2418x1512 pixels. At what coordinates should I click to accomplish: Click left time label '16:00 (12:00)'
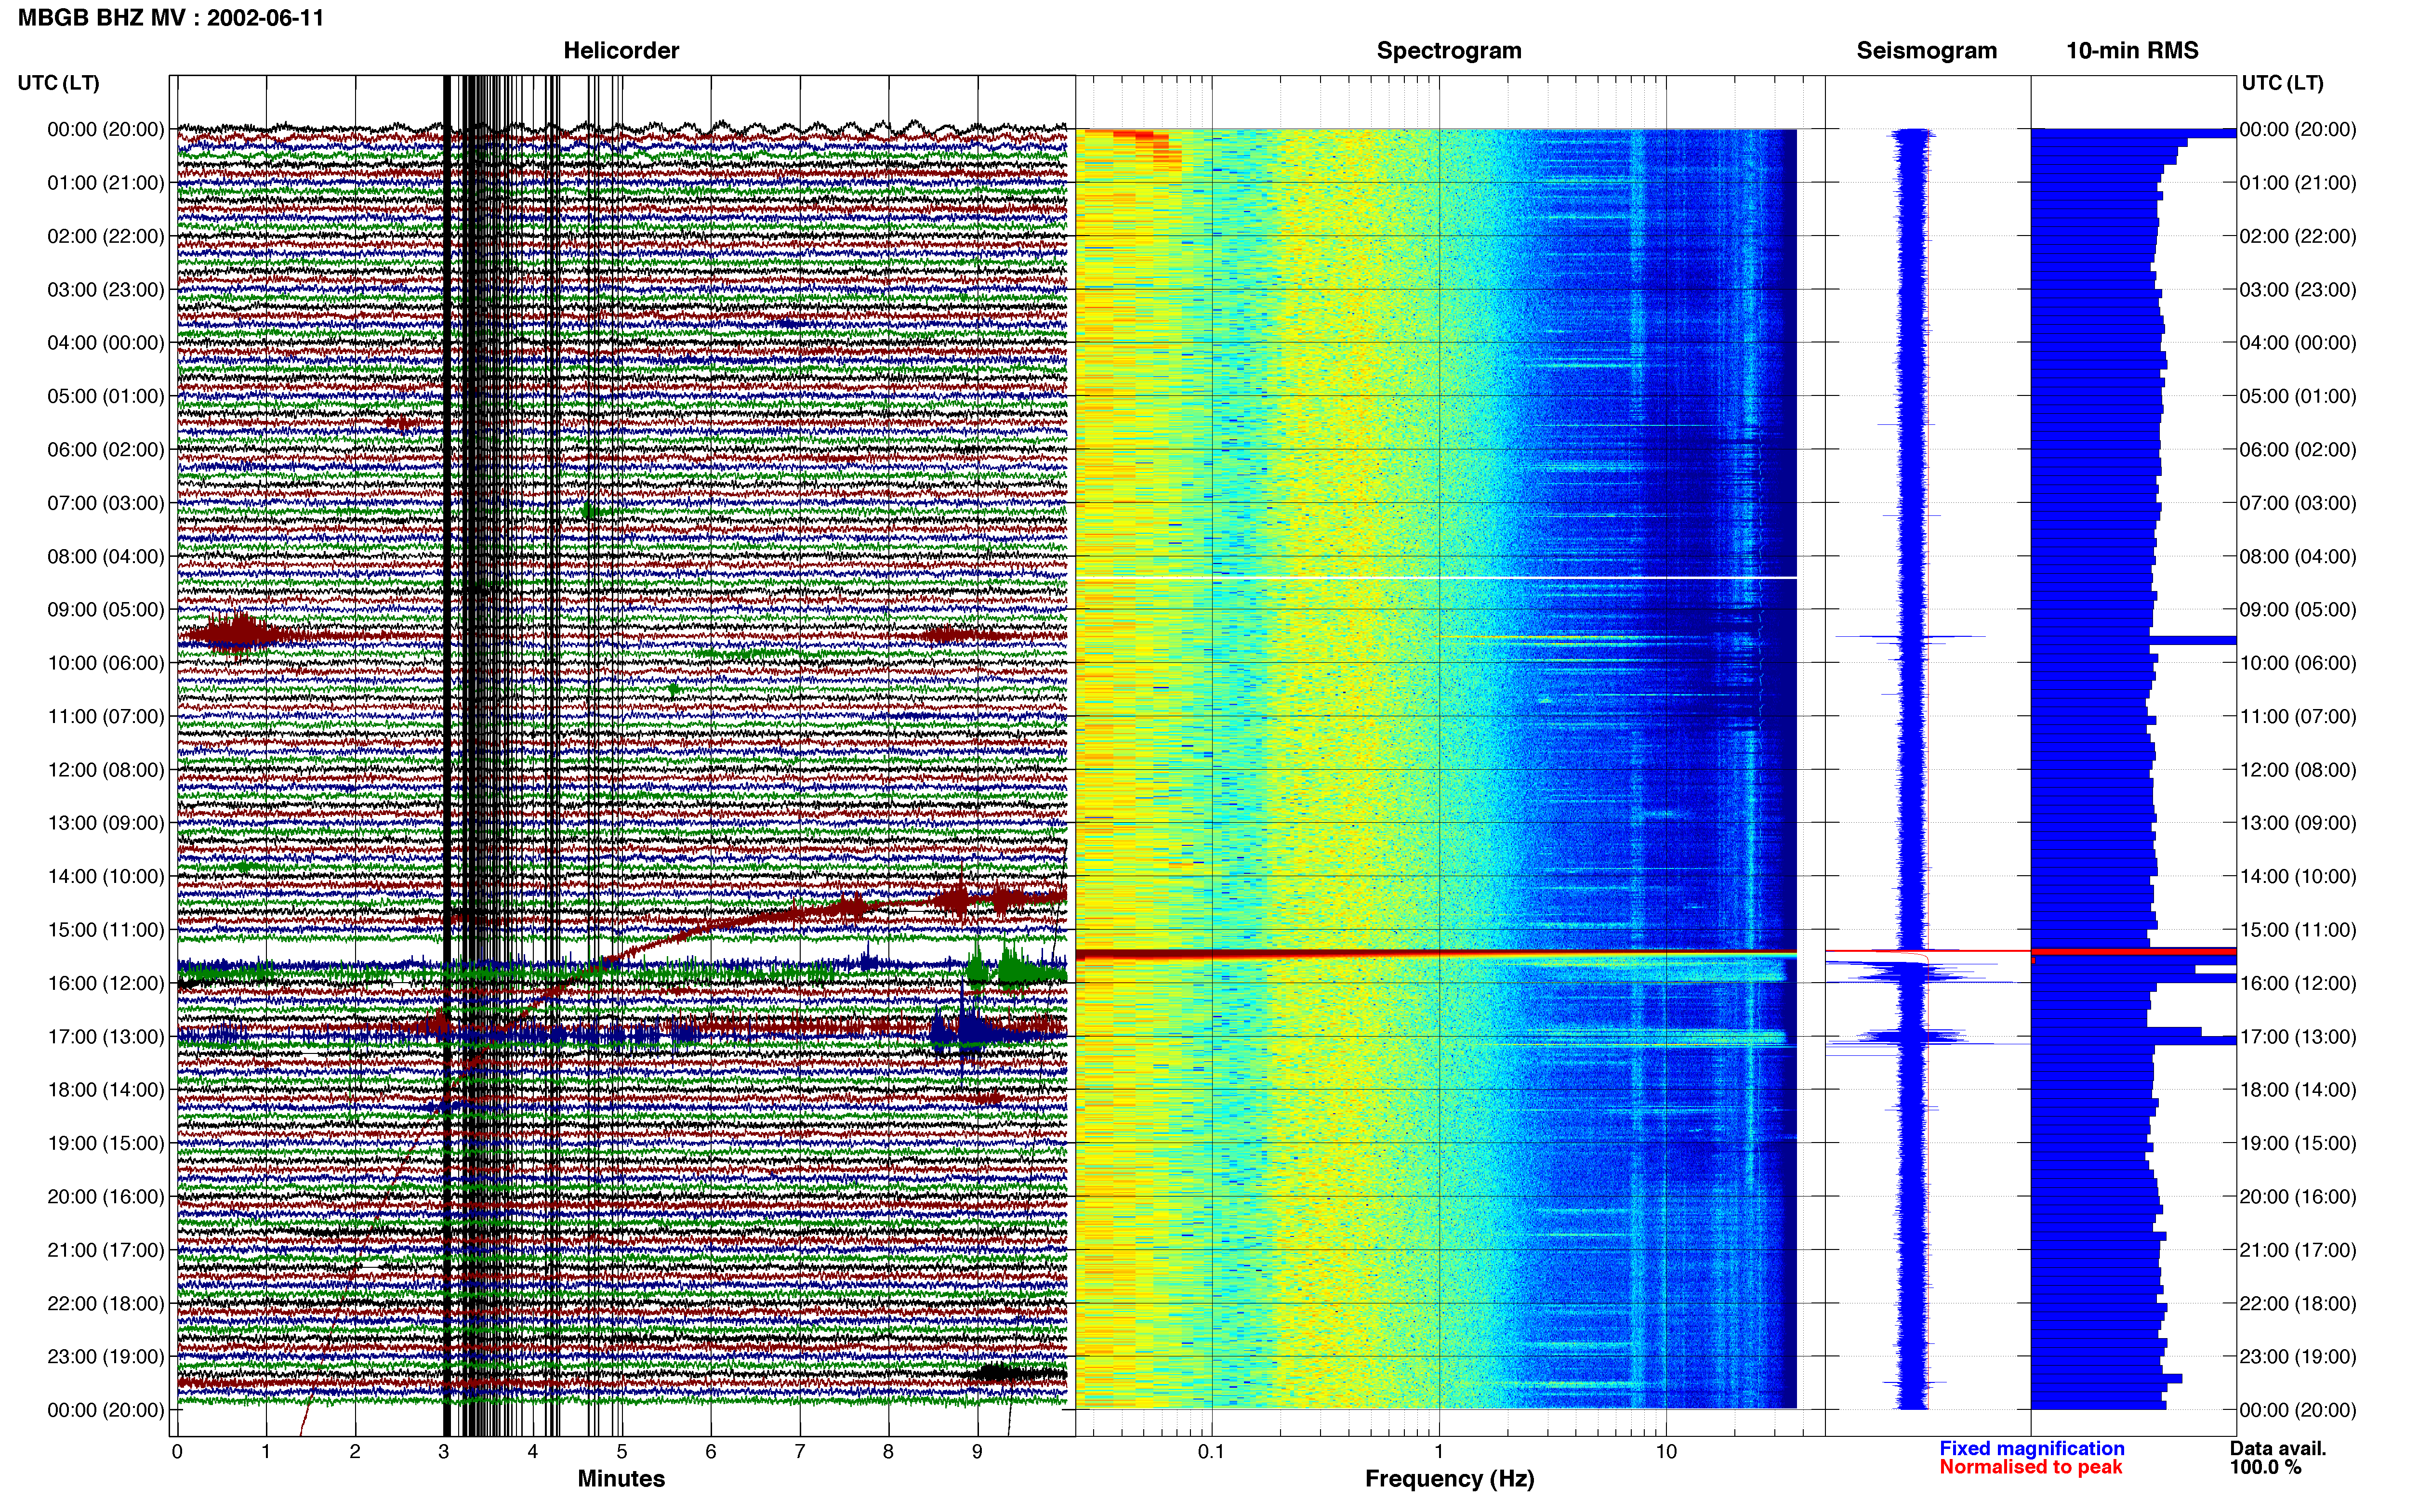click(x=106, y=983)
